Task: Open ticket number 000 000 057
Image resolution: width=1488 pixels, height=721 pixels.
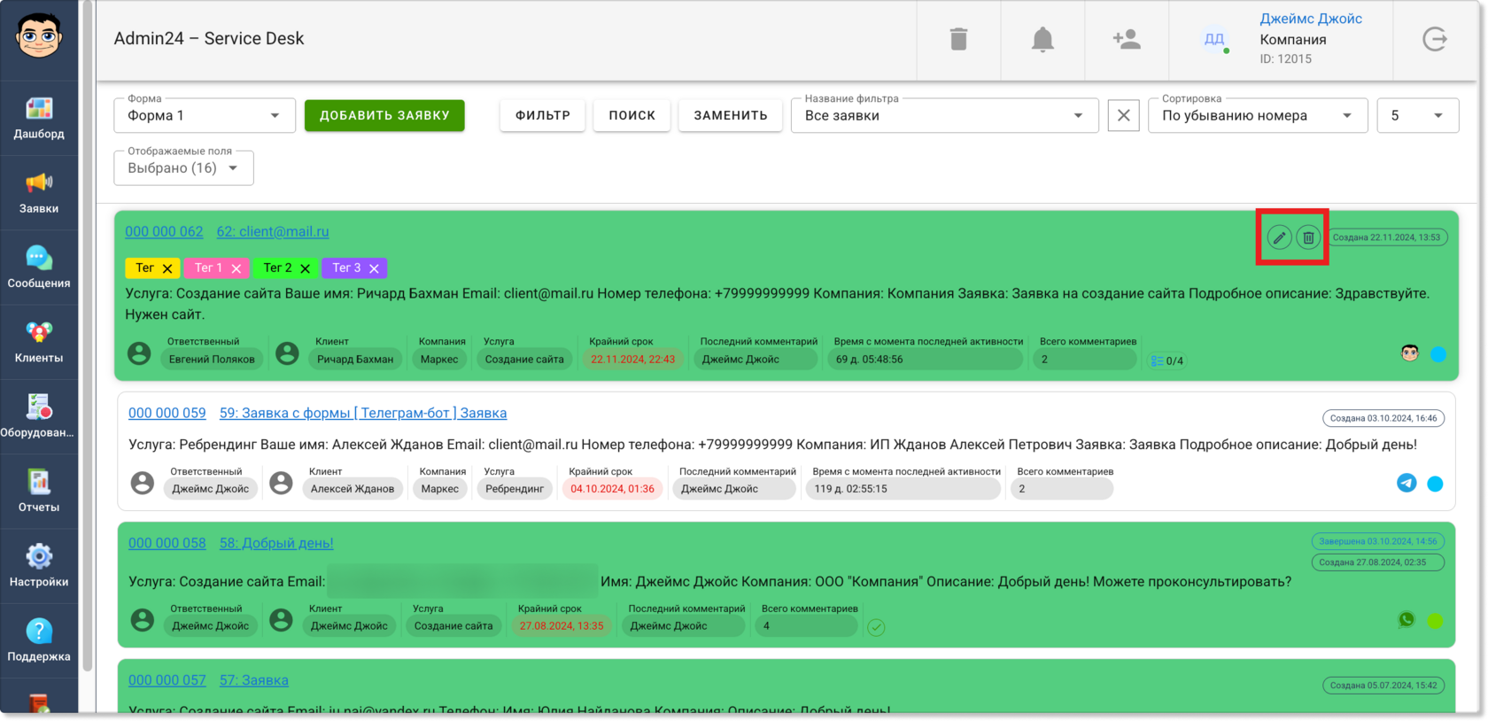Action: click(x=167, y=680)
